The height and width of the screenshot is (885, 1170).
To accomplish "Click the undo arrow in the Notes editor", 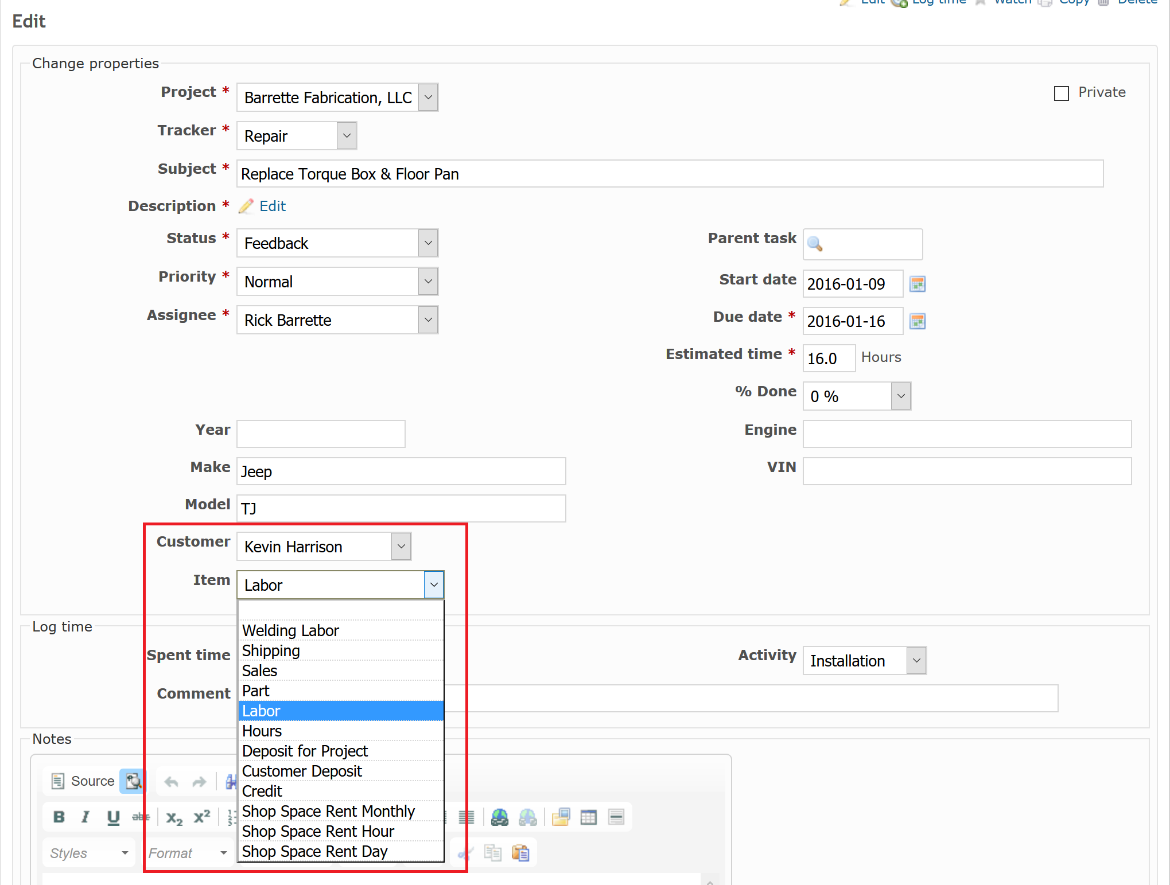I will click(x=170, y=781).
